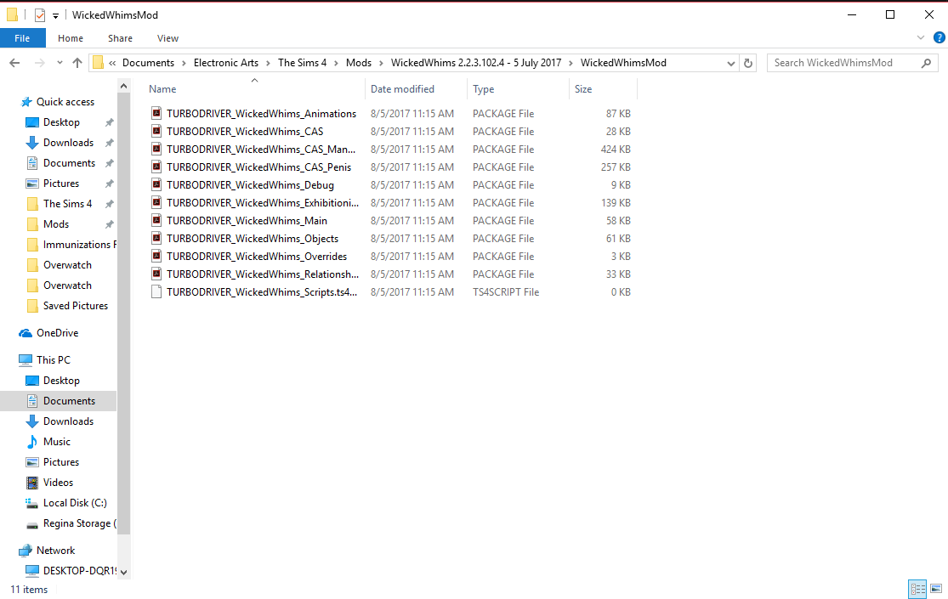Open the File menu
Screen dimensions: 948x599
tap(22, 38)
